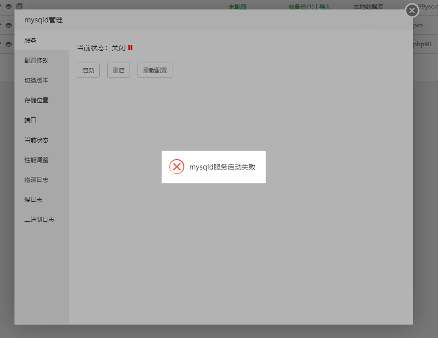This screenshot has width=438, height=338.
Task: Select the 存储位置 tab
Action: 42,100
